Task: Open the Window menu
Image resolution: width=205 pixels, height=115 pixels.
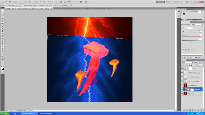Action: (x=50, y=2)
